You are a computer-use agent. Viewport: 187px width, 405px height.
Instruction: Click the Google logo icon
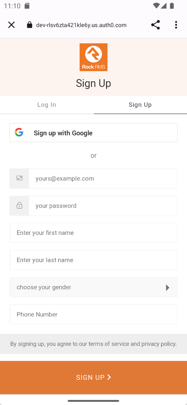19,132
